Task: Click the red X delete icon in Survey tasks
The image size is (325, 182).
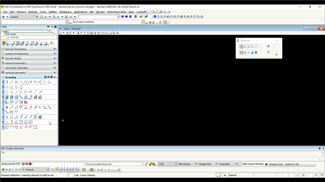Action: (x=37, y=43)
